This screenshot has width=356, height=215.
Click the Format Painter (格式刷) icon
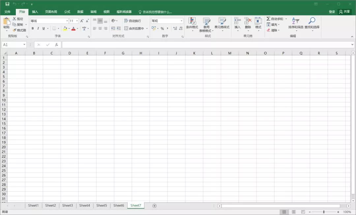15,30
